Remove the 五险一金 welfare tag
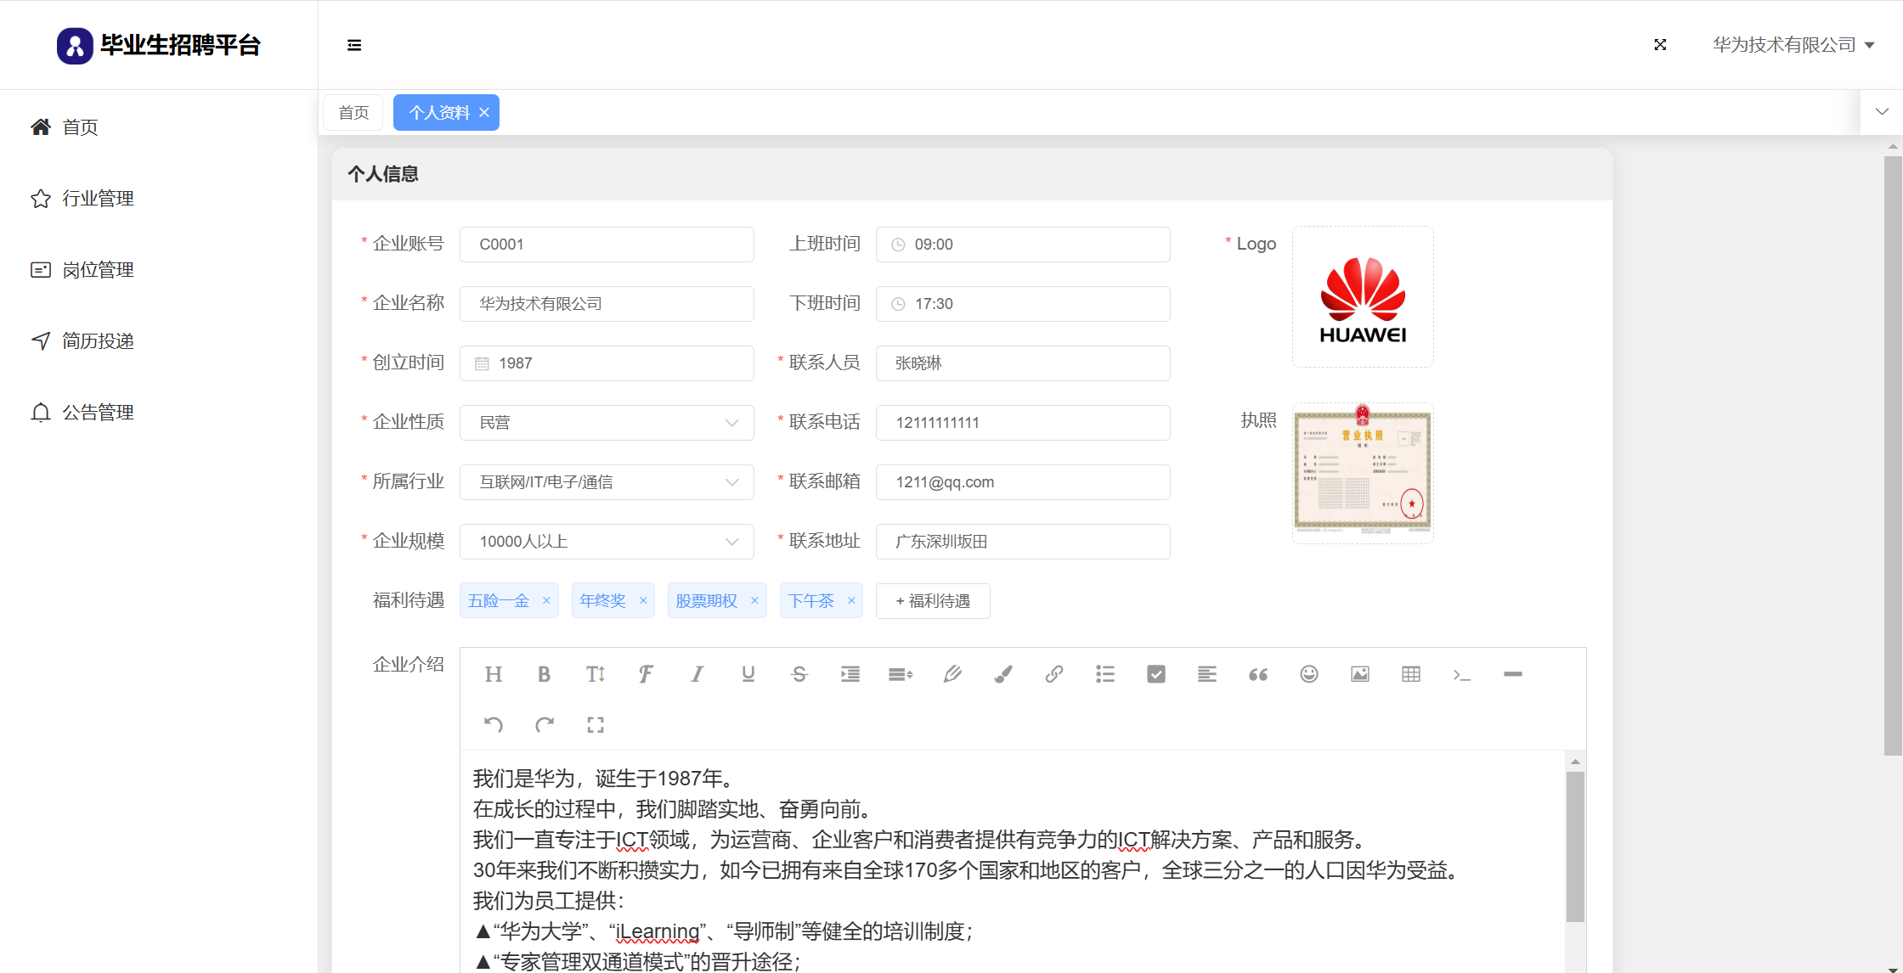The image size is (1903, 973). 546,601
